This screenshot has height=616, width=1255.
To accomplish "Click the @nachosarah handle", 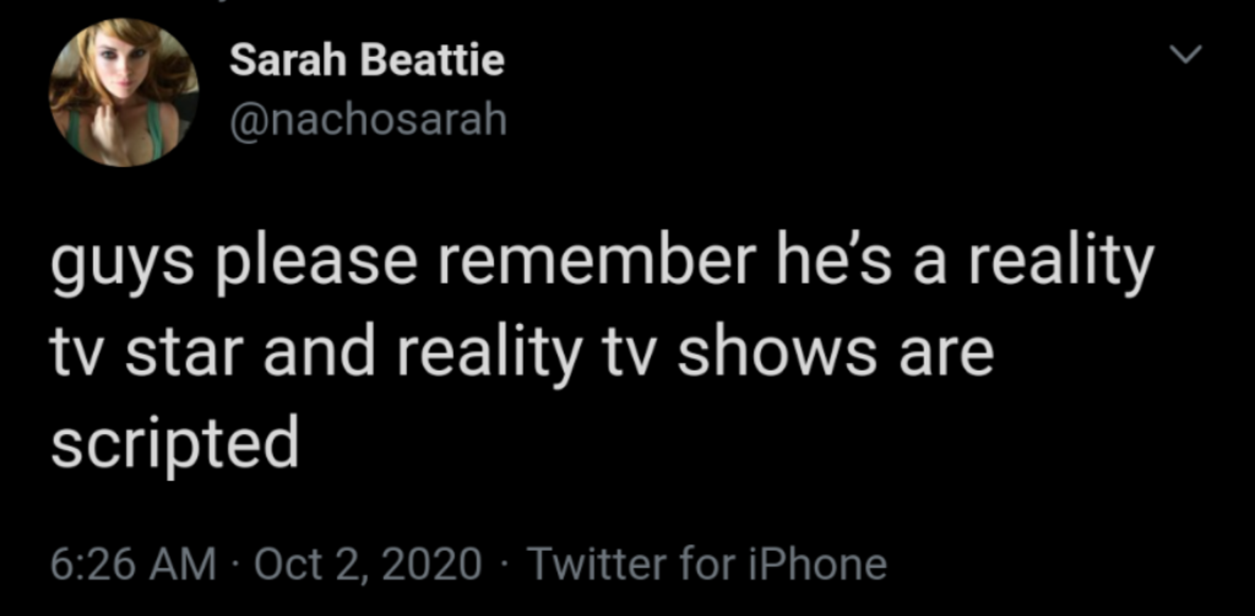I will (368, 120).
